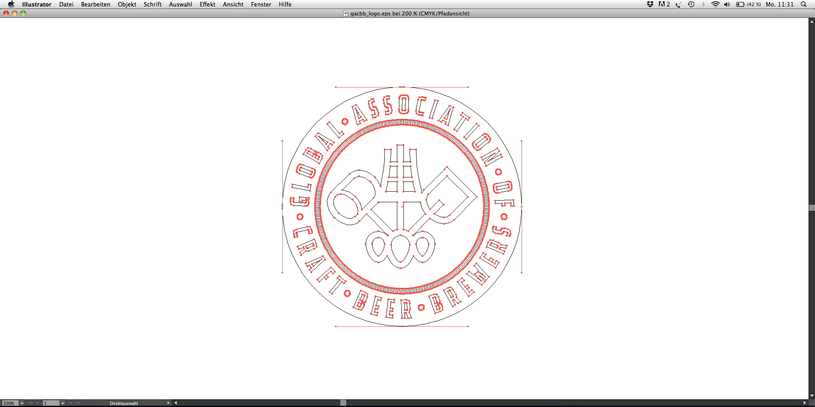Click the Adobe updater menu bar icon
The width and height of the screenshot is (815, 407).
(664, 4)
